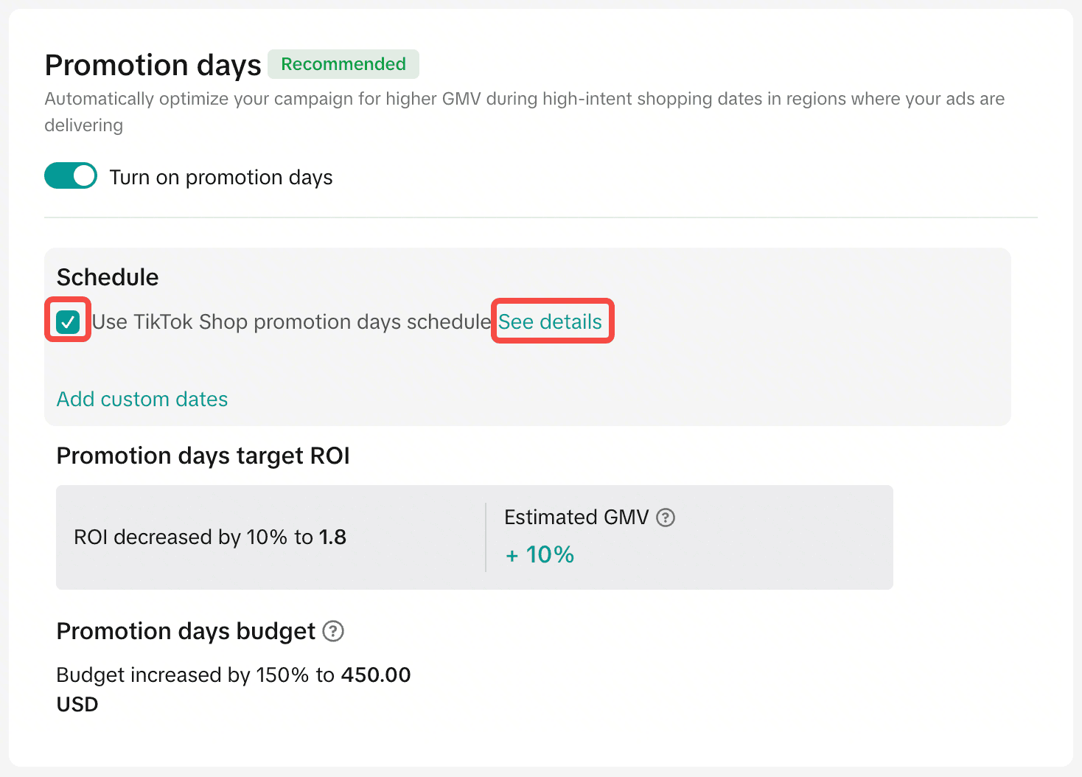This screenshot has height=777, width=1082.
Task: Click the bold 450.00 budget amount
Action: click(x=376, y=675)
